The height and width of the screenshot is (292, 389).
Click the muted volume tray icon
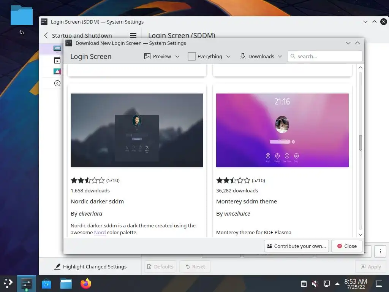click(x=315, y=284)
